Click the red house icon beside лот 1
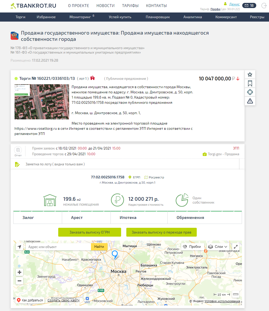This screenshot has width=269, height=311. 93,78
